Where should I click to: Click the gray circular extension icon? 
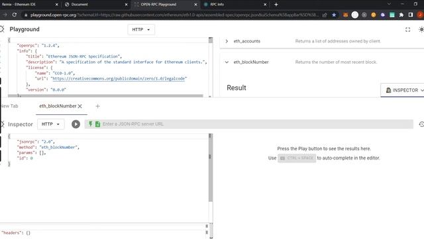click(x=364, y=15)
